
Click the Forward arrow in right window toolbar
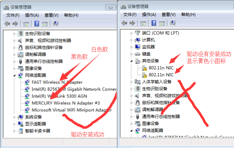[132, 23]
